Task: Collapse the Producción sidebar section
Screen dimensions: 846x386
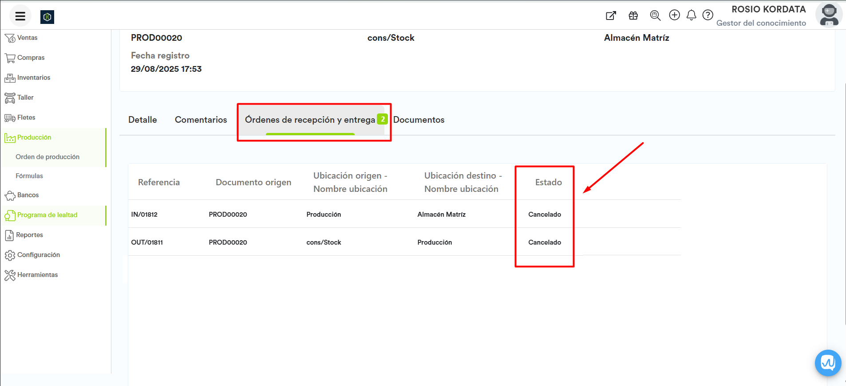Action: (x=34, y=138)
